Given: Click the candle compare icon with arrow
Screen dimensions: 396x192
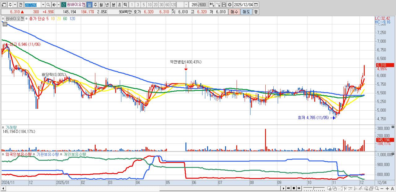Looking at the screenshot, I should point(212,5).
